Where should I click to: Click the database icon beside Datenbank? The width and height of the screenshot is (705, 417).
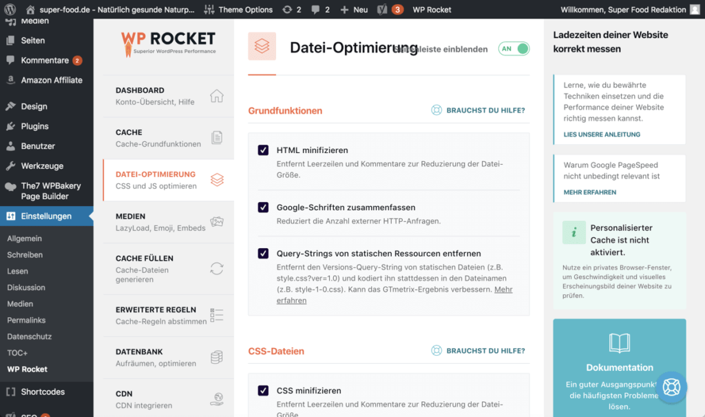pyautogui.click(x=217, y=357)
